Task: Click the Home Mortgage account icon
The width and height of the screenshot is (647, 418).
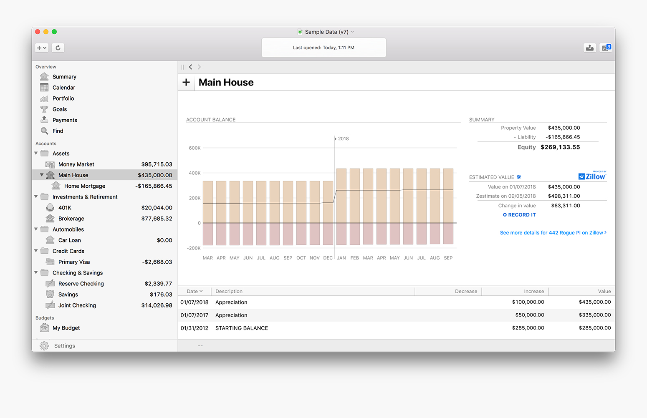Action: point(56,186)
